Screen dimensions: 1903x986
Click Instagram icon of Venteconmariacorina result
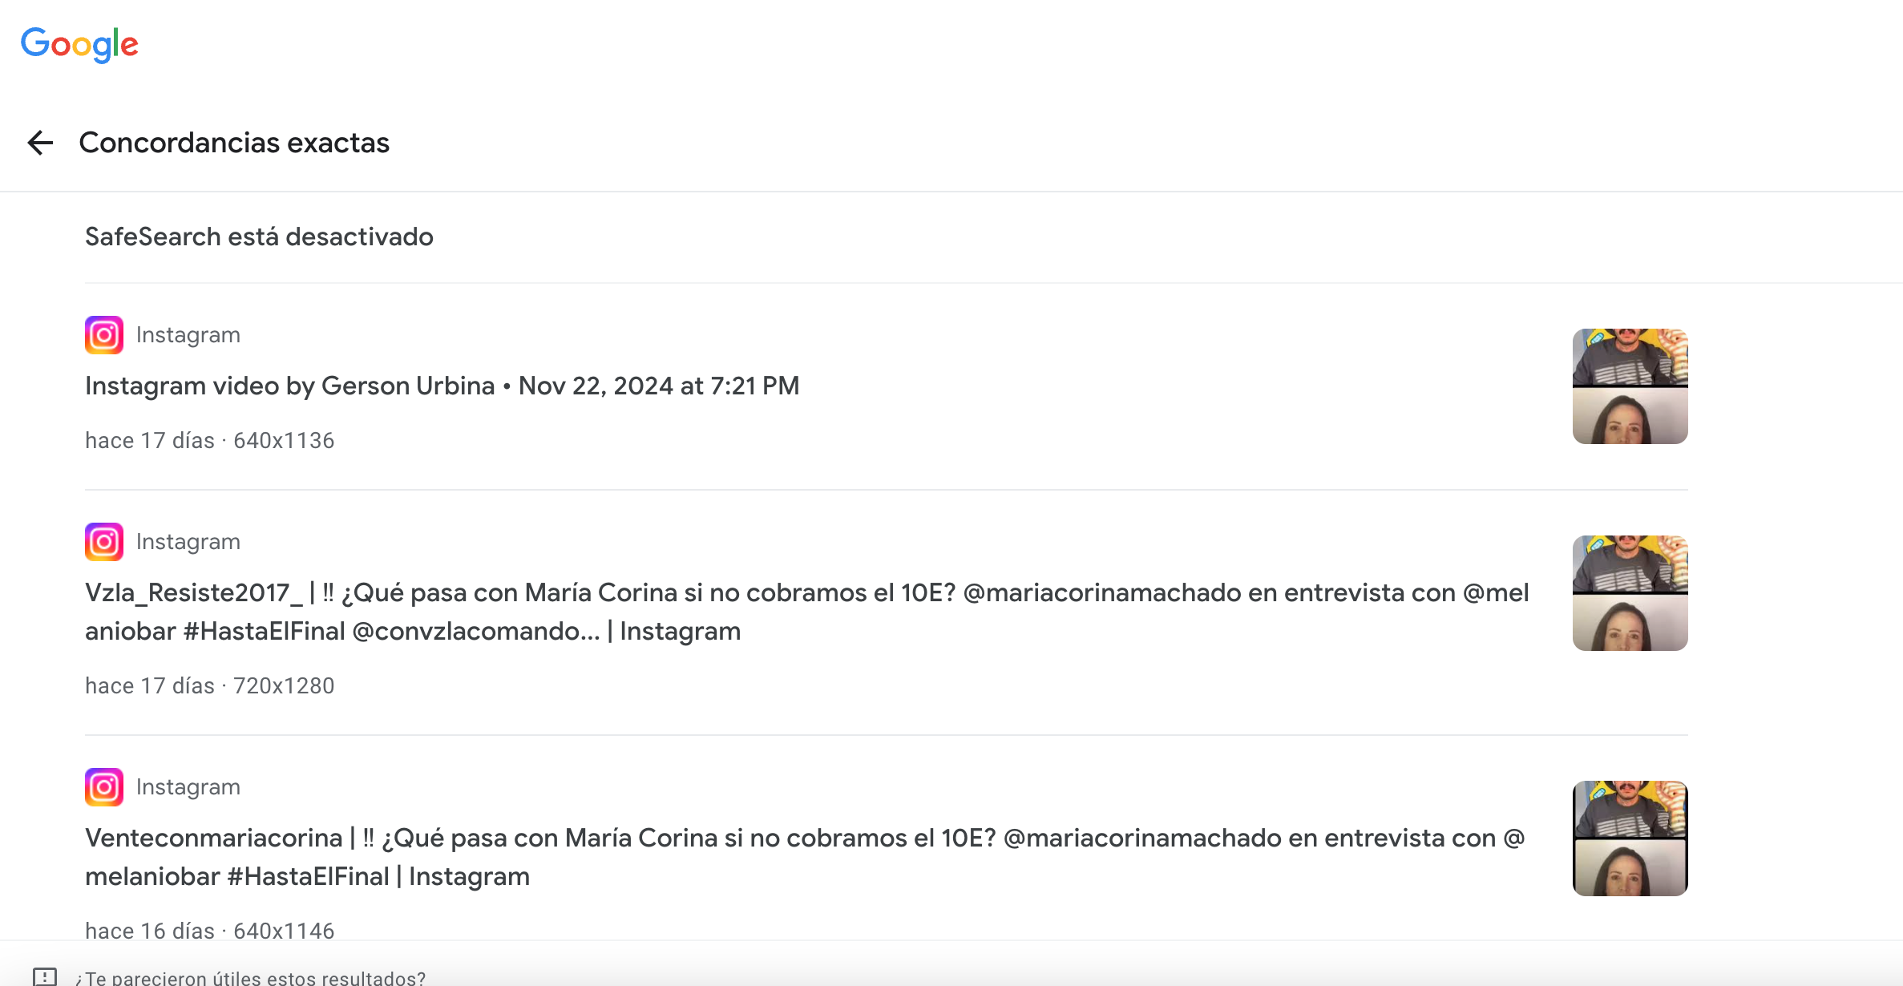click(104, 787)
